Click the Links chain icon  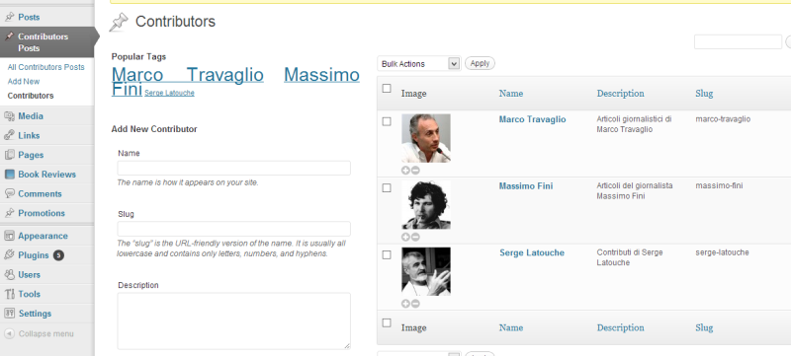pos(9,136)
